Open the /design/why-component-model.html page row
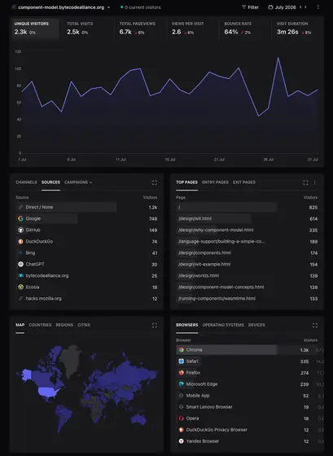The width and height of the screenshot is (333, 456). pyautogui.click(x=247, y=230)
